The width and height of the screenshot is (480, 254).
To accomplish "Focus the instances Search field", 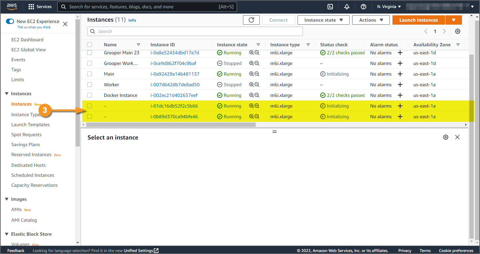I will (195, 31).
